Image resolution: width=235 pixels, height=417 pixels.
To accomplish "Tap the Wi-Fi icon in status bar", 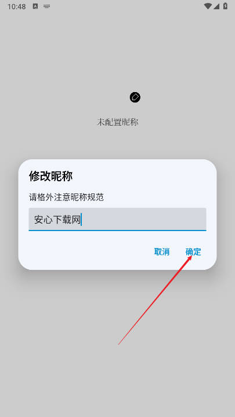I will coord(208,6).
